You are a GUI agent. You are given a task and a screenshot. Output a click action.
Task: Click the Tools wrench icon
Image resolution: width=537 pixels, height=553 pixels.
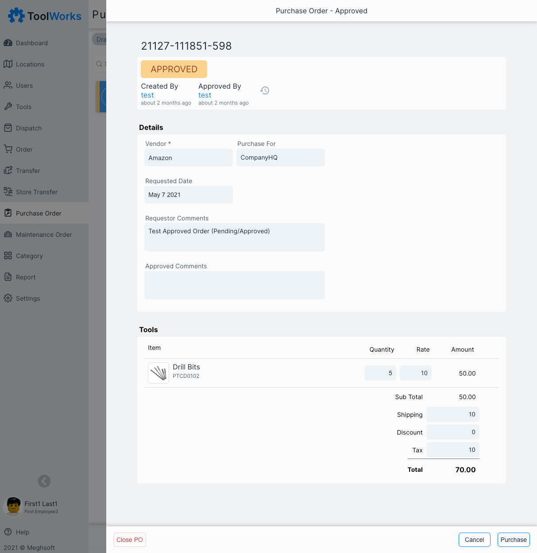coord(8,107)
